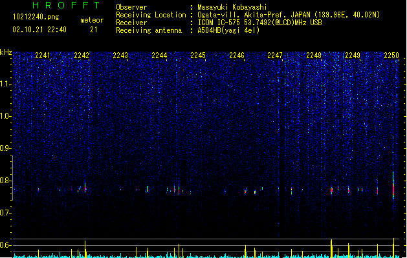This screenshot has height=258, width=407.
Task: Click time marker 2248
Action: (314, 55)
